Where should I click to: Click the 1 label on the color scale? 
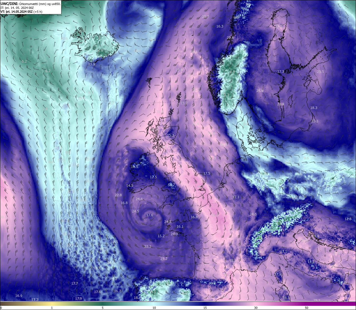(52, 308)
